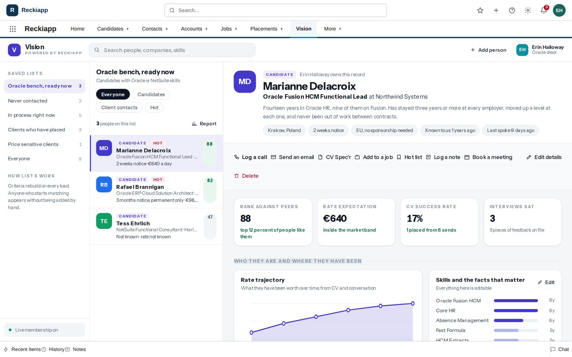This screenshot has width=572, height=357.
Task: Select the Hot filter pill
Action: (154, 107)
